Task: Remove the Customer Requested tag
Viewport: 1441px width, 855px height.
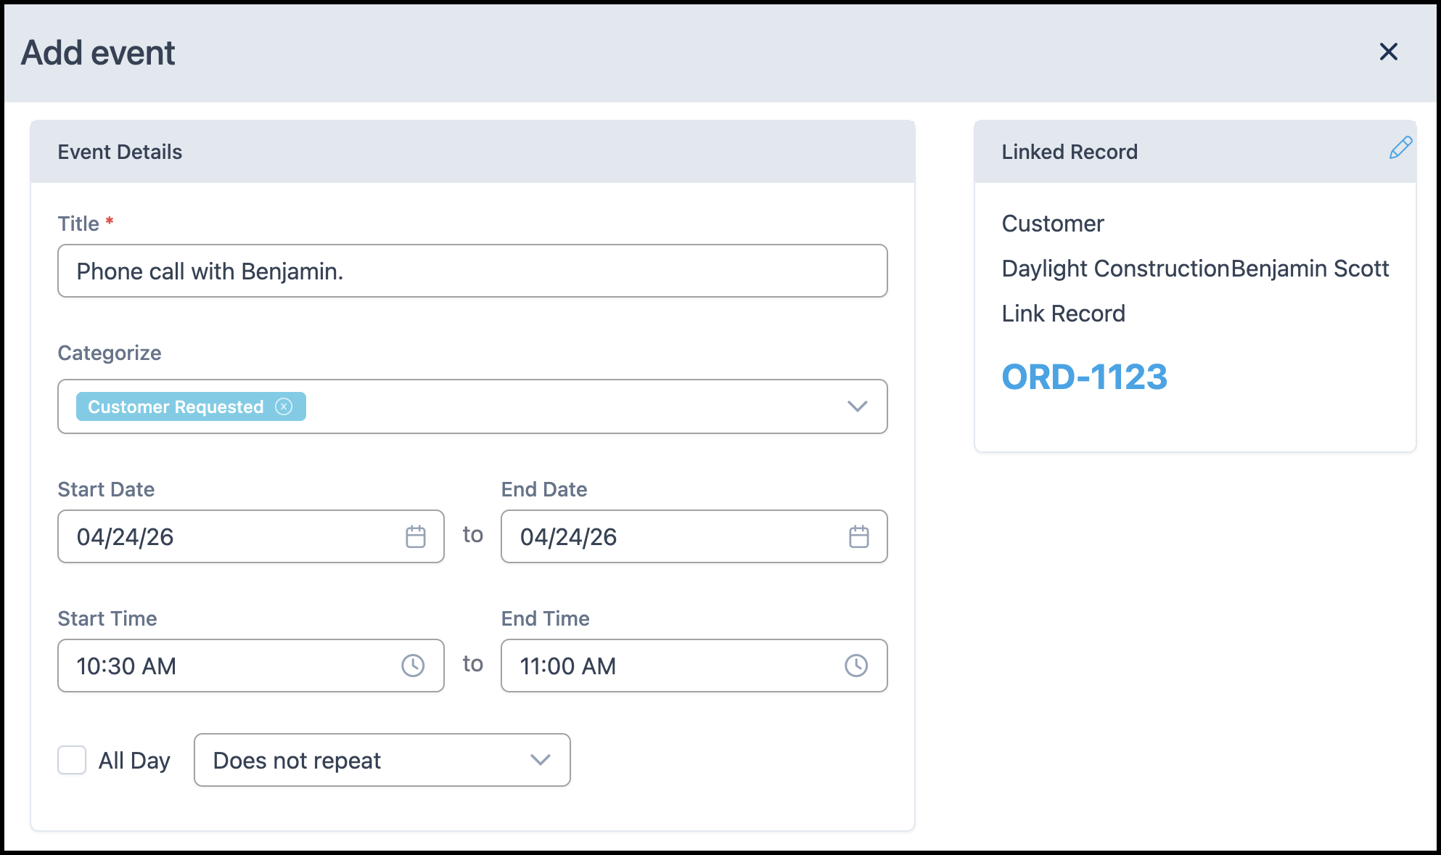Action: coord(284,406)
